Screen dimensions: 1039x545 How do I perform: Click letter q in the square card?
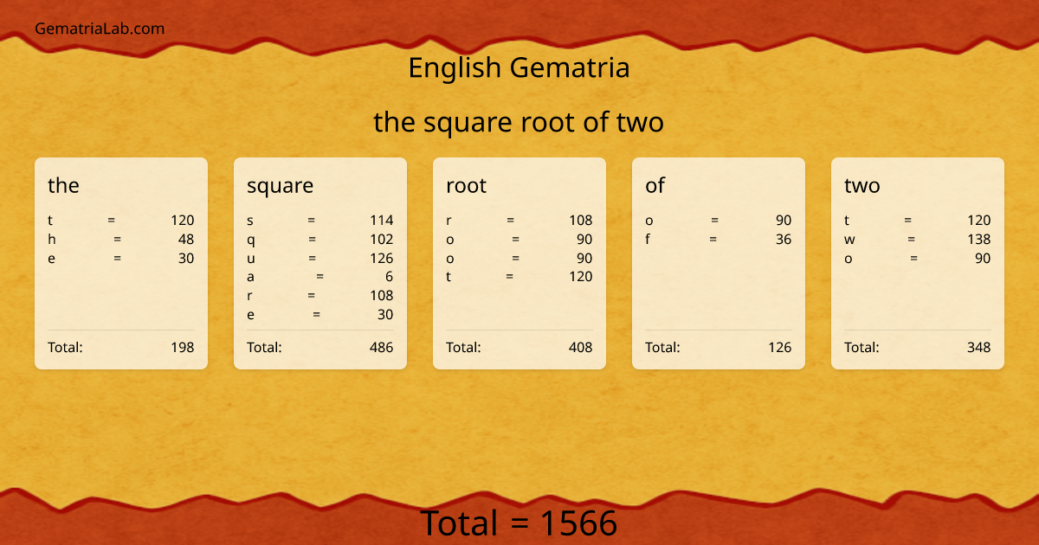coord(251,240)
